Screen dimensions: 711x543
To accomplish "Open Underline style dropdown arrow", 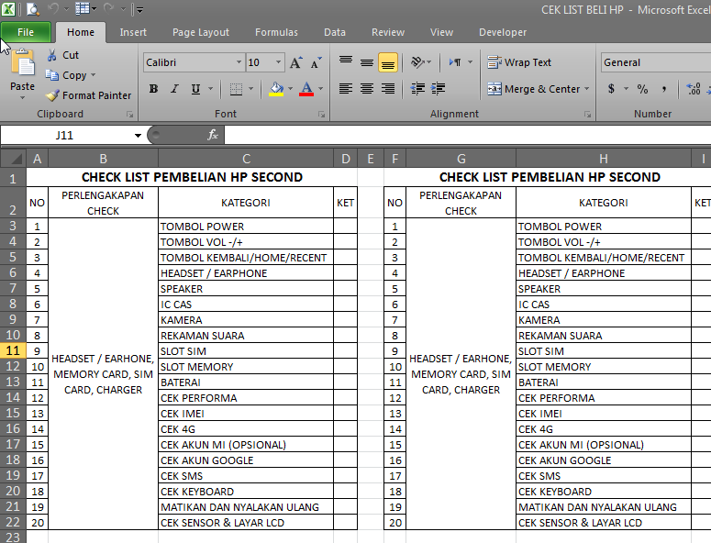I will pos(210,89).
